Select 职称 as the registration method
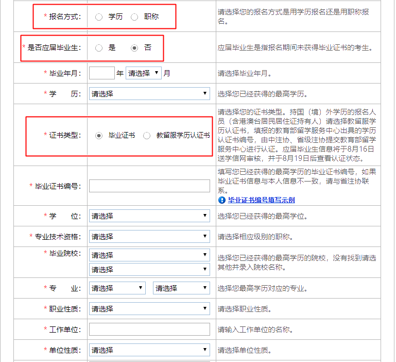Image resolution: width=396 pixels, height=362 pixels. [135, 17]
